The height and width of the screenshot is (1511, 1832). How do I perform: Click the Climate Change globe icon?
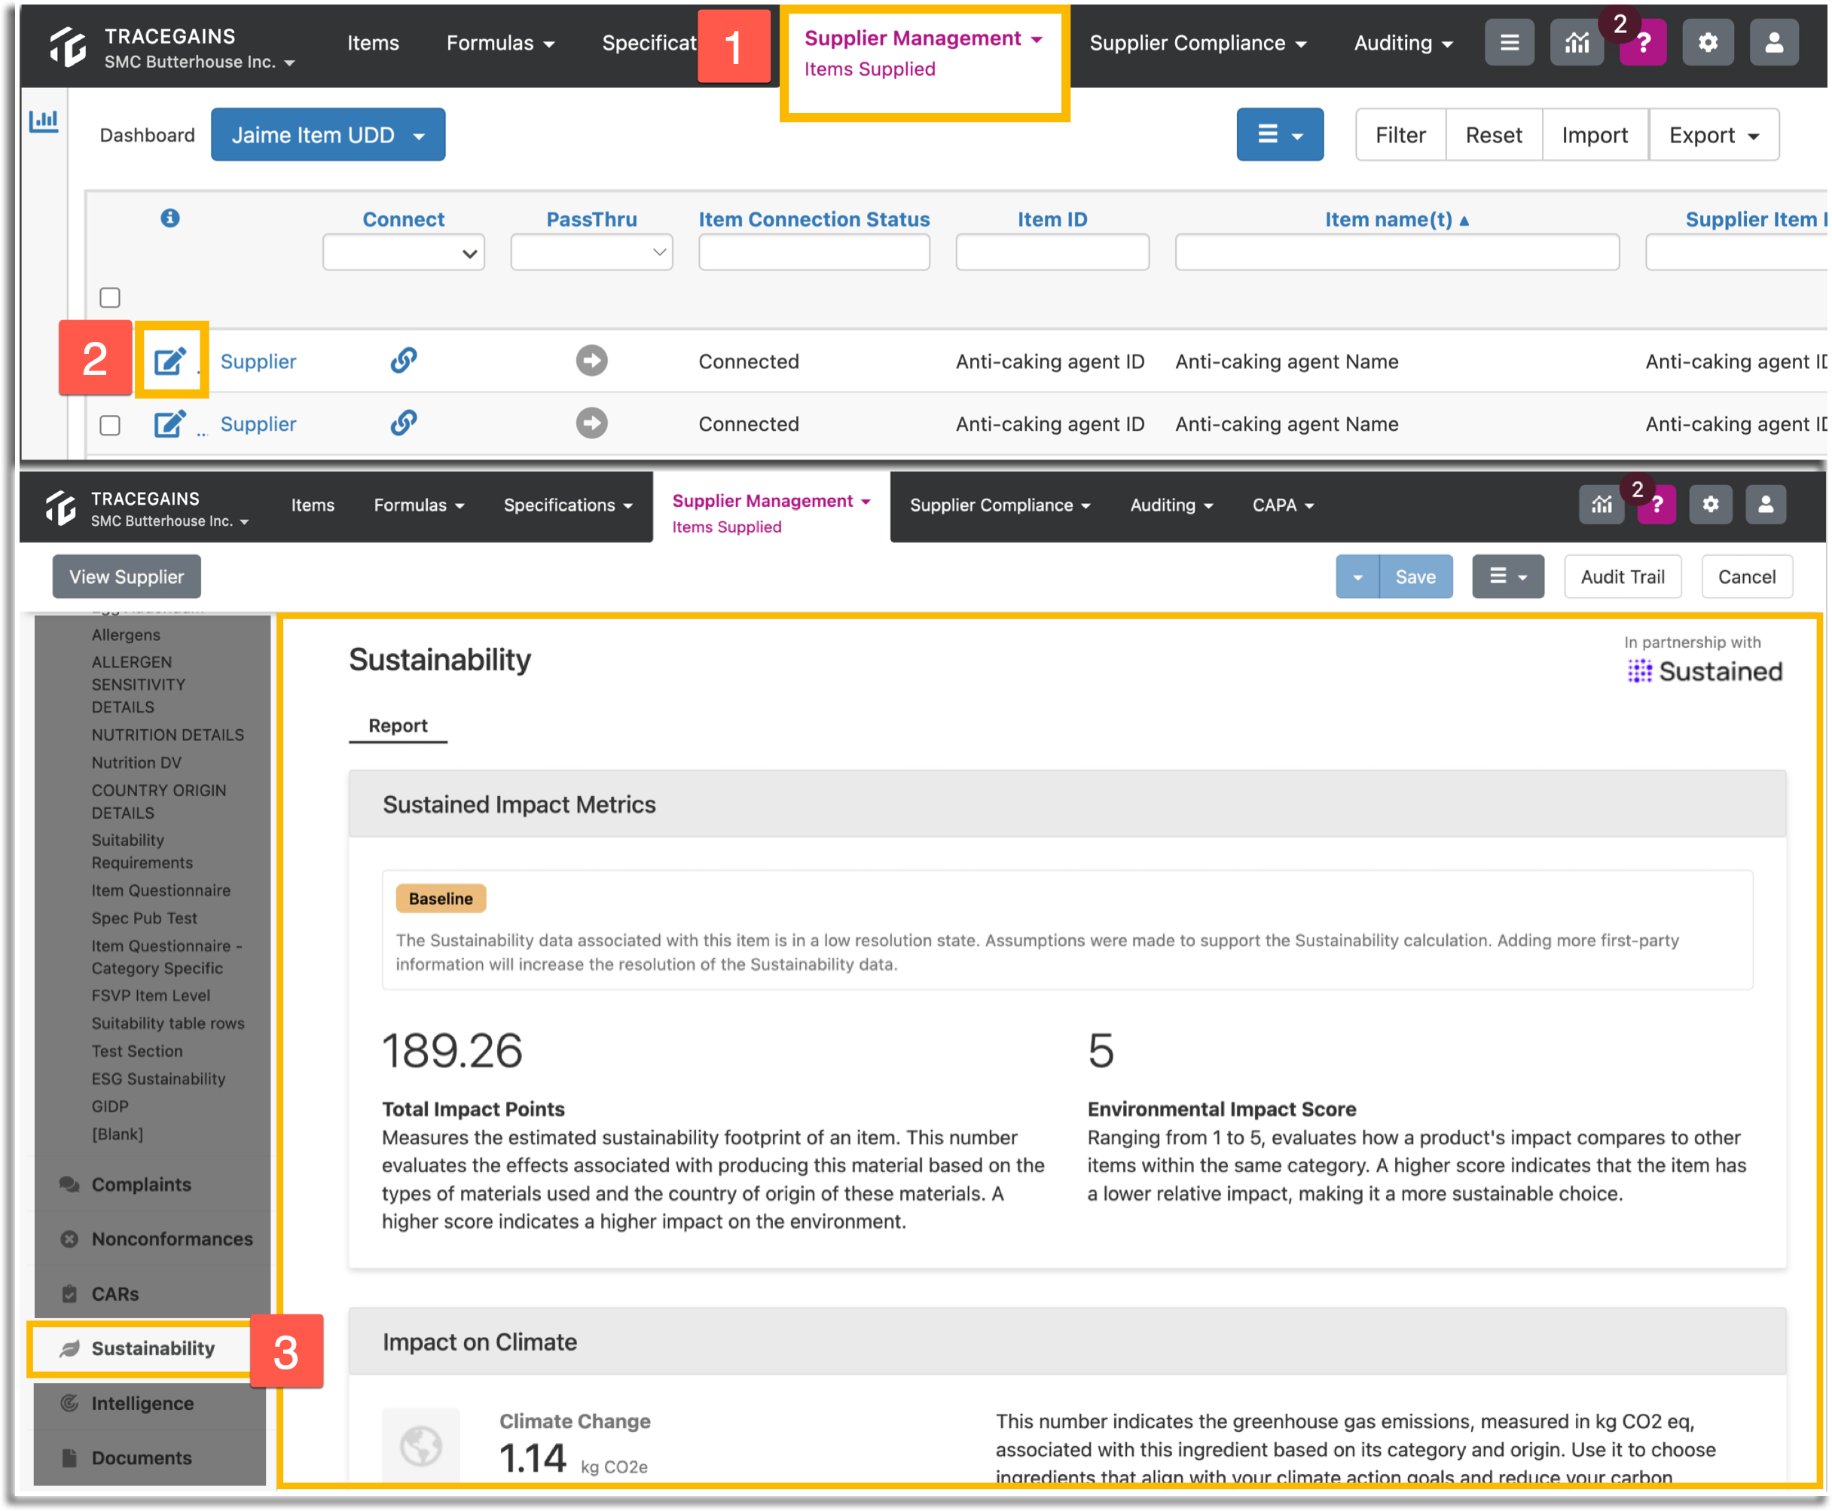click(421, 1446)
